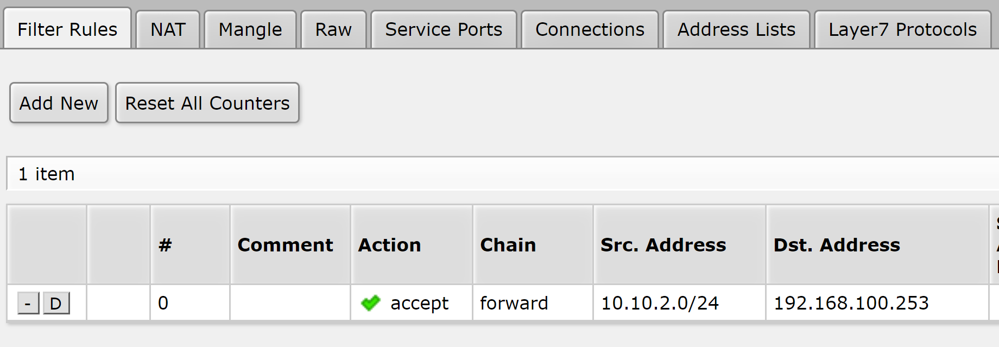The image size is (999, 347).
Task: Remove rule with the minus button
Action: coord(28,303)
